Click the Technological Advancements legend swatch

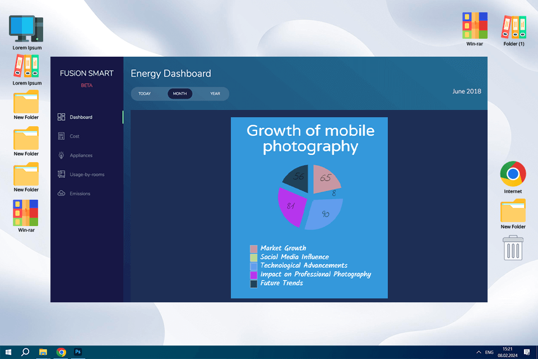pos(253,266)
